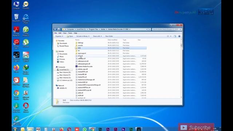Viewport: 233px width, 131px height.
Task: Select the typesupport folder row
Action: point(111,53)
